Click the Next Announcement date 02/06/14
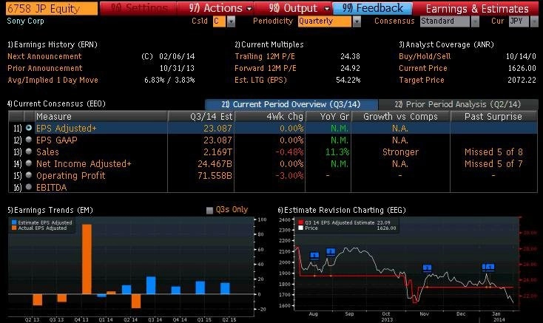 click(x=177, y=56)
